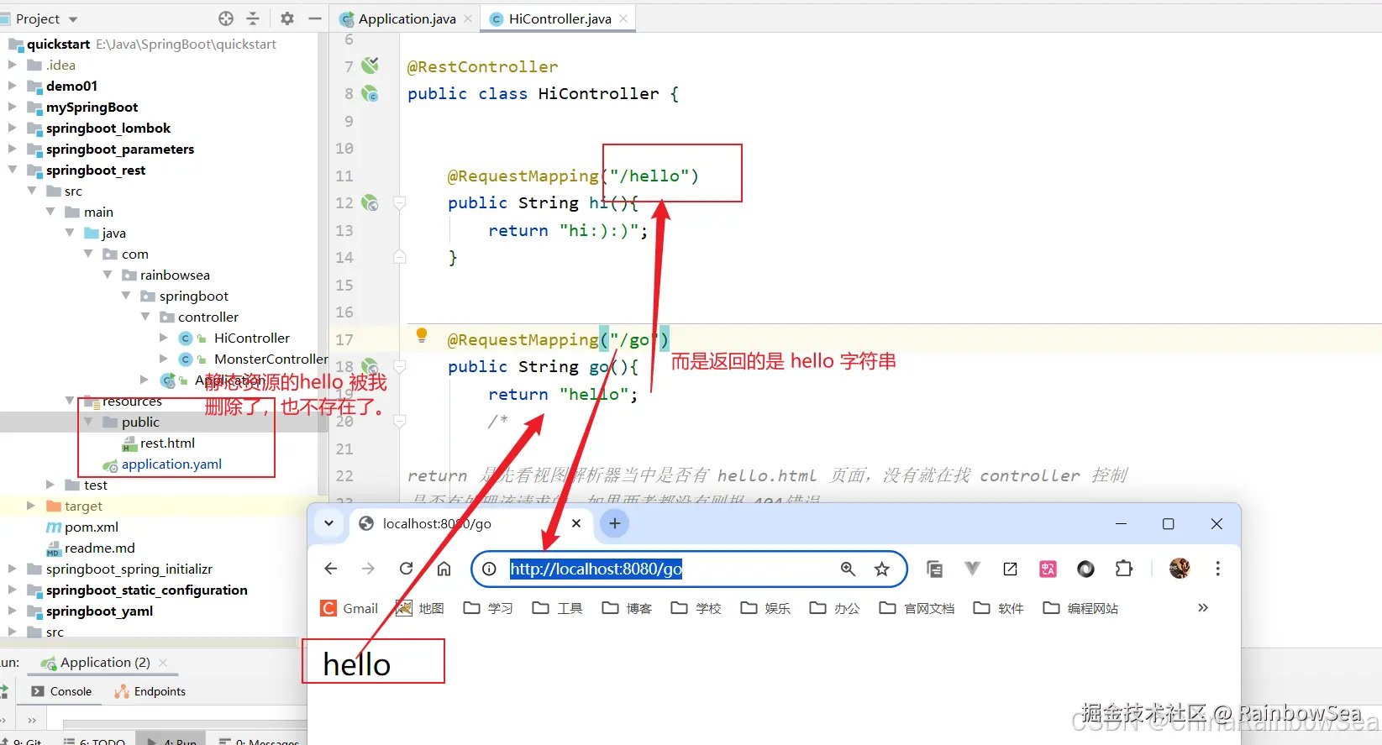
Task: Select springboot_spring_initializr module
Action: pyautogui.click(x=129, y=569)
